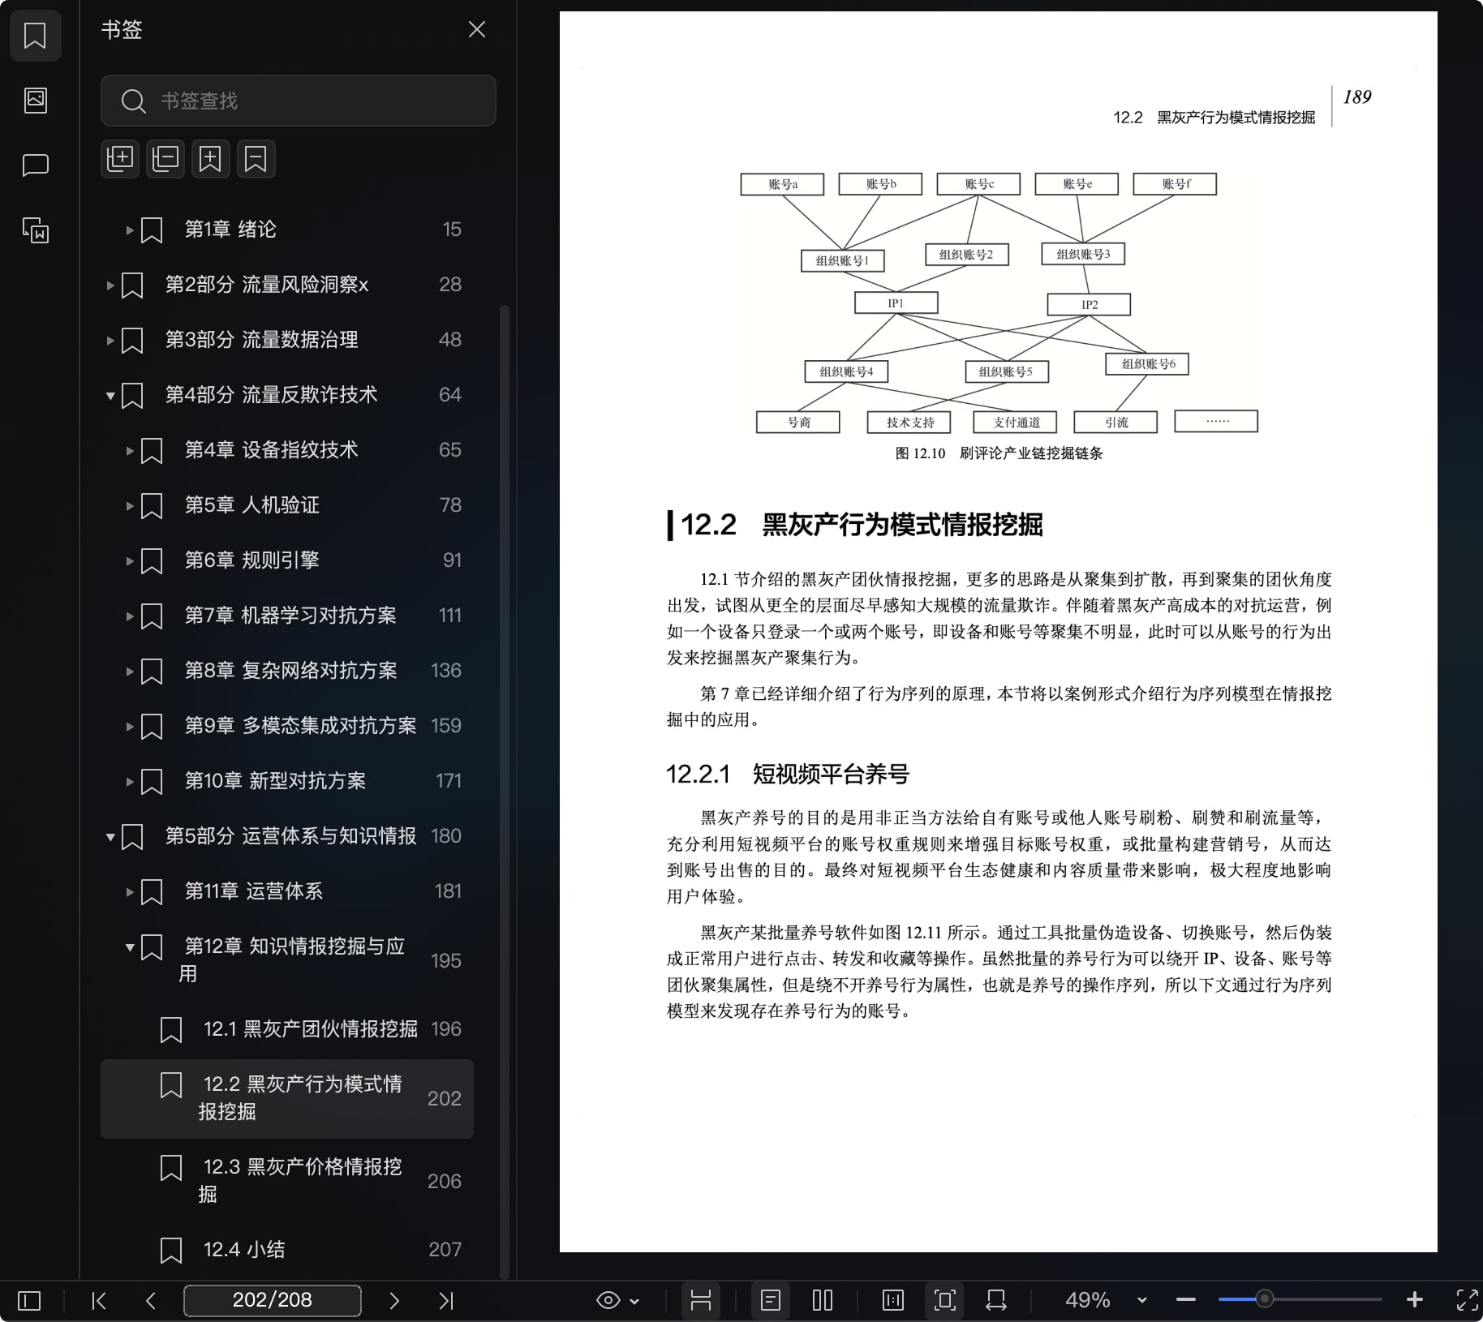Open the Word conversion icon in sidebar

[x=35, y=230]
